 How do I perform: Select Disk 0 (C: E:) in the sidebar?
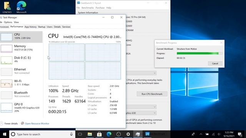(x=21, y=60)
